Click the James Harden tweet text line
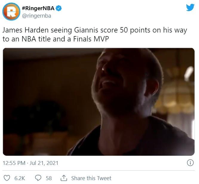This screenshot has height=184, width=199. tap(95, 30)
